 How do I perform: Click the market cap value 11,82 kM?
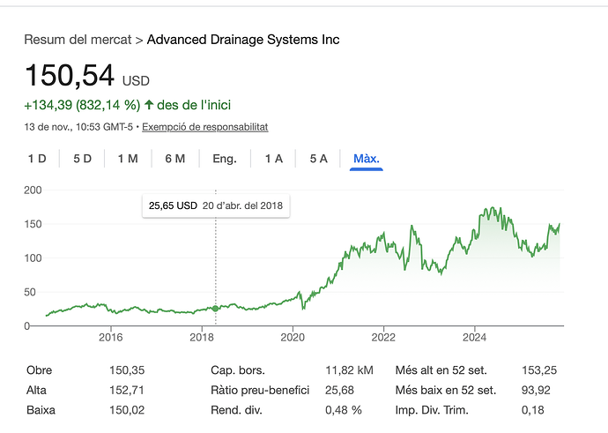point(349,370)
